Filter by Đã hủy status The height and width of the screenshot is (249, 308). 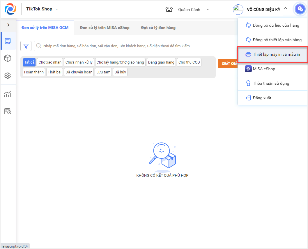[x=120, y=72]
